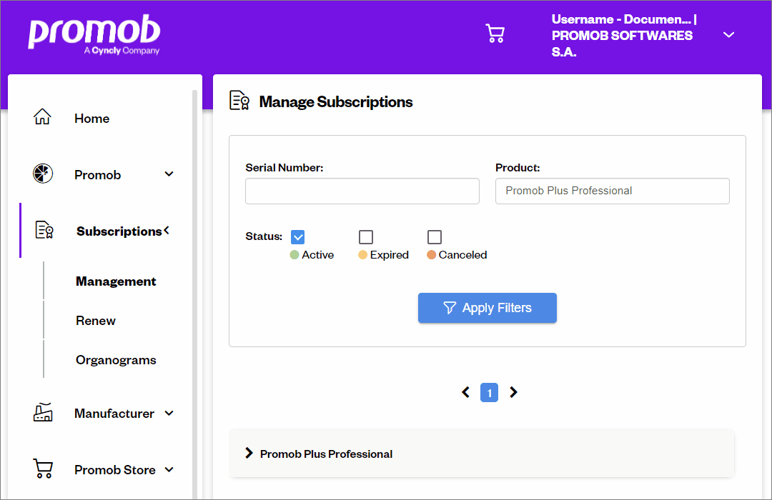This screenshot has width=772, height=500.
Task: Click the Serial Number input field
Action: tap(362, 191)
